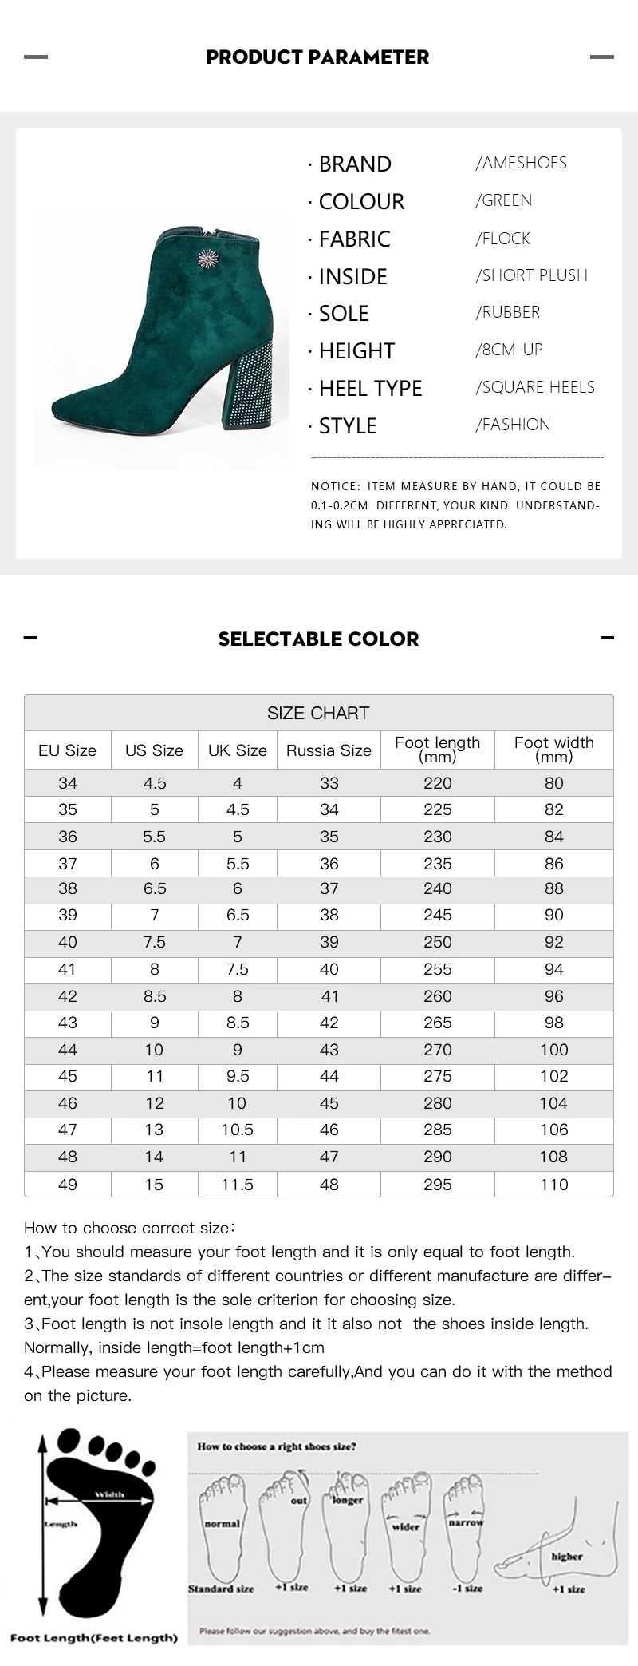Click the green ankle boot product image
Image resolution: width=638 pixels, height=1666 pixels.
(x=162, y=342)
